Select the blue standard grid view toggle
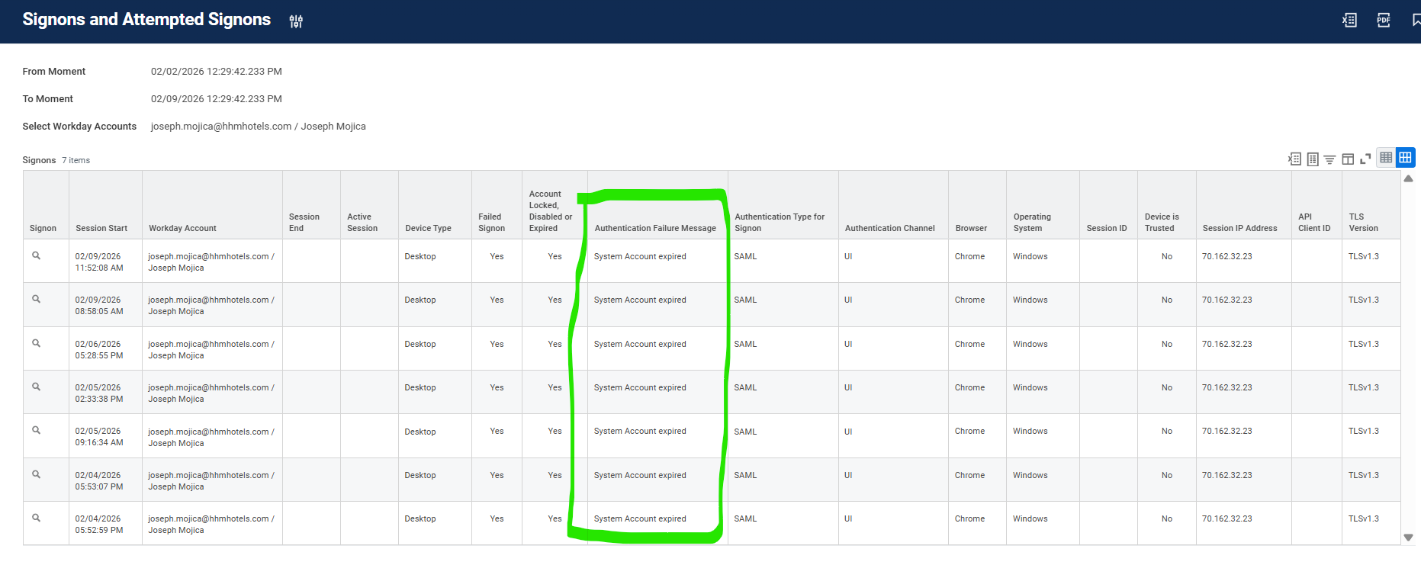Screen dimensions: 1421x565 pos(1405,158)
